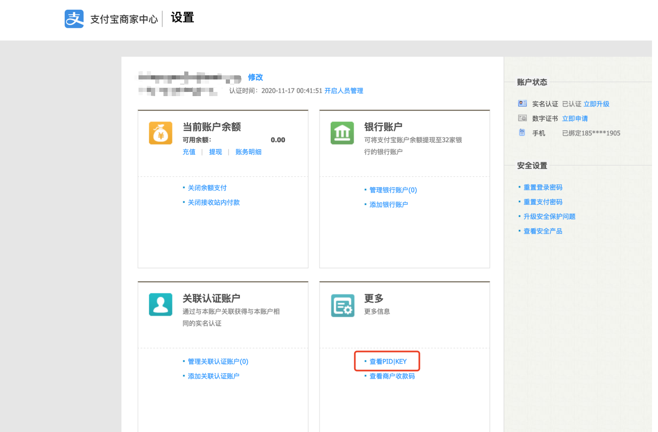Click 立即升级 for real-name verification
Image resolution: width=658 pixels, height=432 pixels.
(596, 104)
